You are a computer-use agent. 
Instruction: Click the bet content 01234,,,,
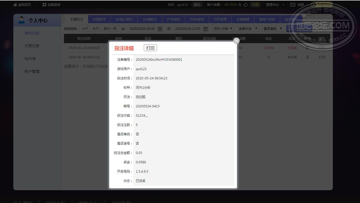(x=142, y=116)
